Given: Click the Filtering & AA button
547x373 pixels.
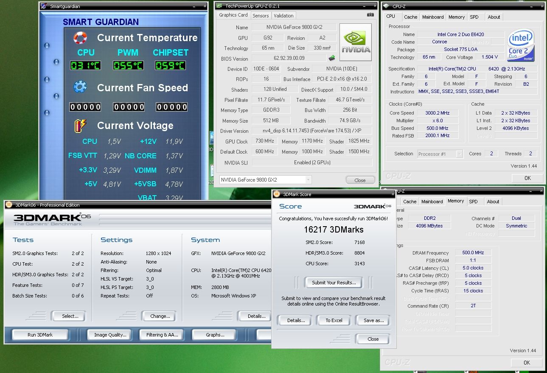Looking at the screenshot, I should (162, 335).
